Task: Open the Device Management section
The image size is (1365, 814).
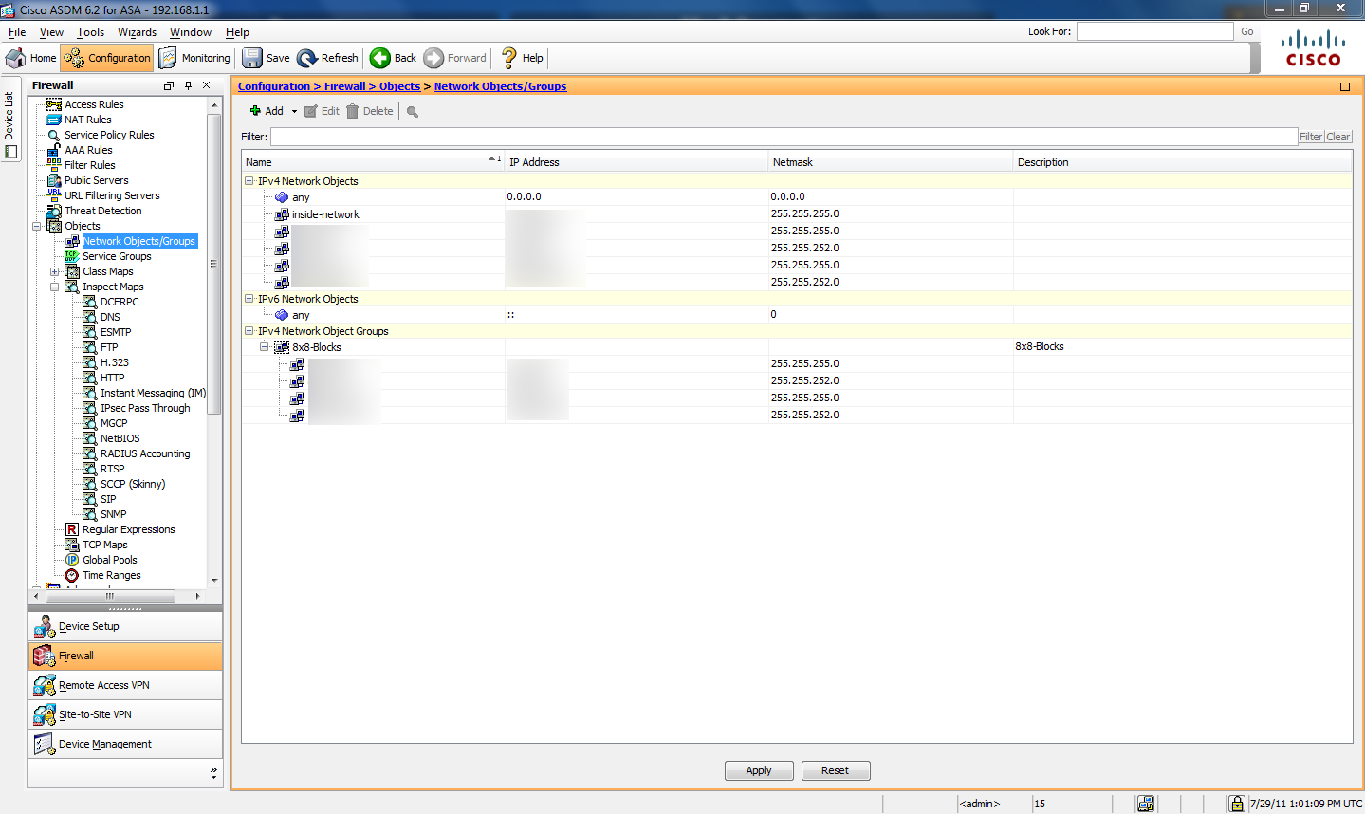Action: tap(125, 744)
